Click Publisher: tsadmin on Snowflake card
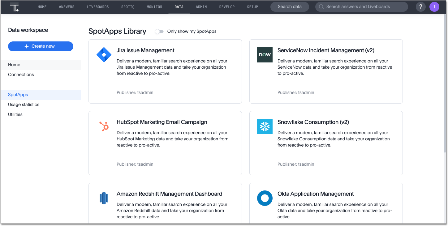The width and height of the screenshot is (448, 226). [296, 164]
